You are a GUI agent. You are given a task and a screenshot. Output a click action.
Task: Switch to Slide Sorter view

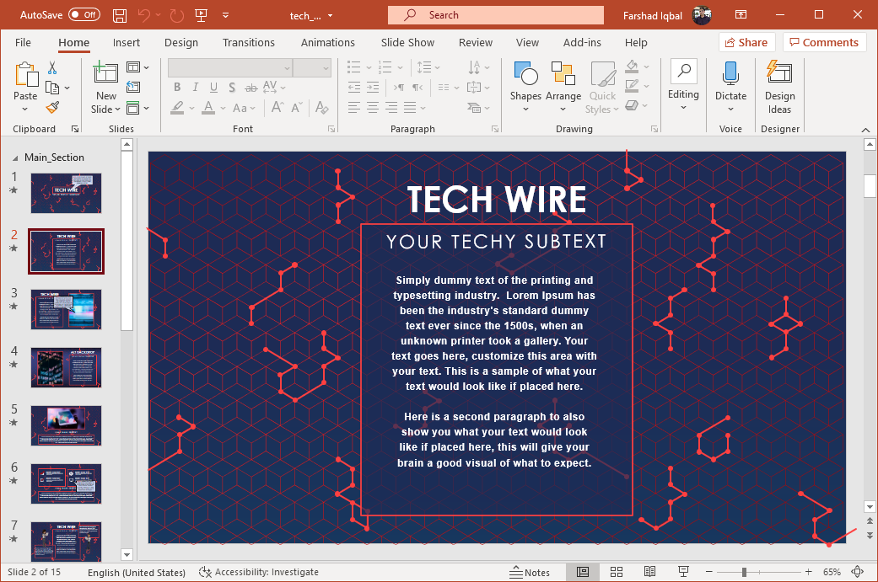(x=615, y=572)
